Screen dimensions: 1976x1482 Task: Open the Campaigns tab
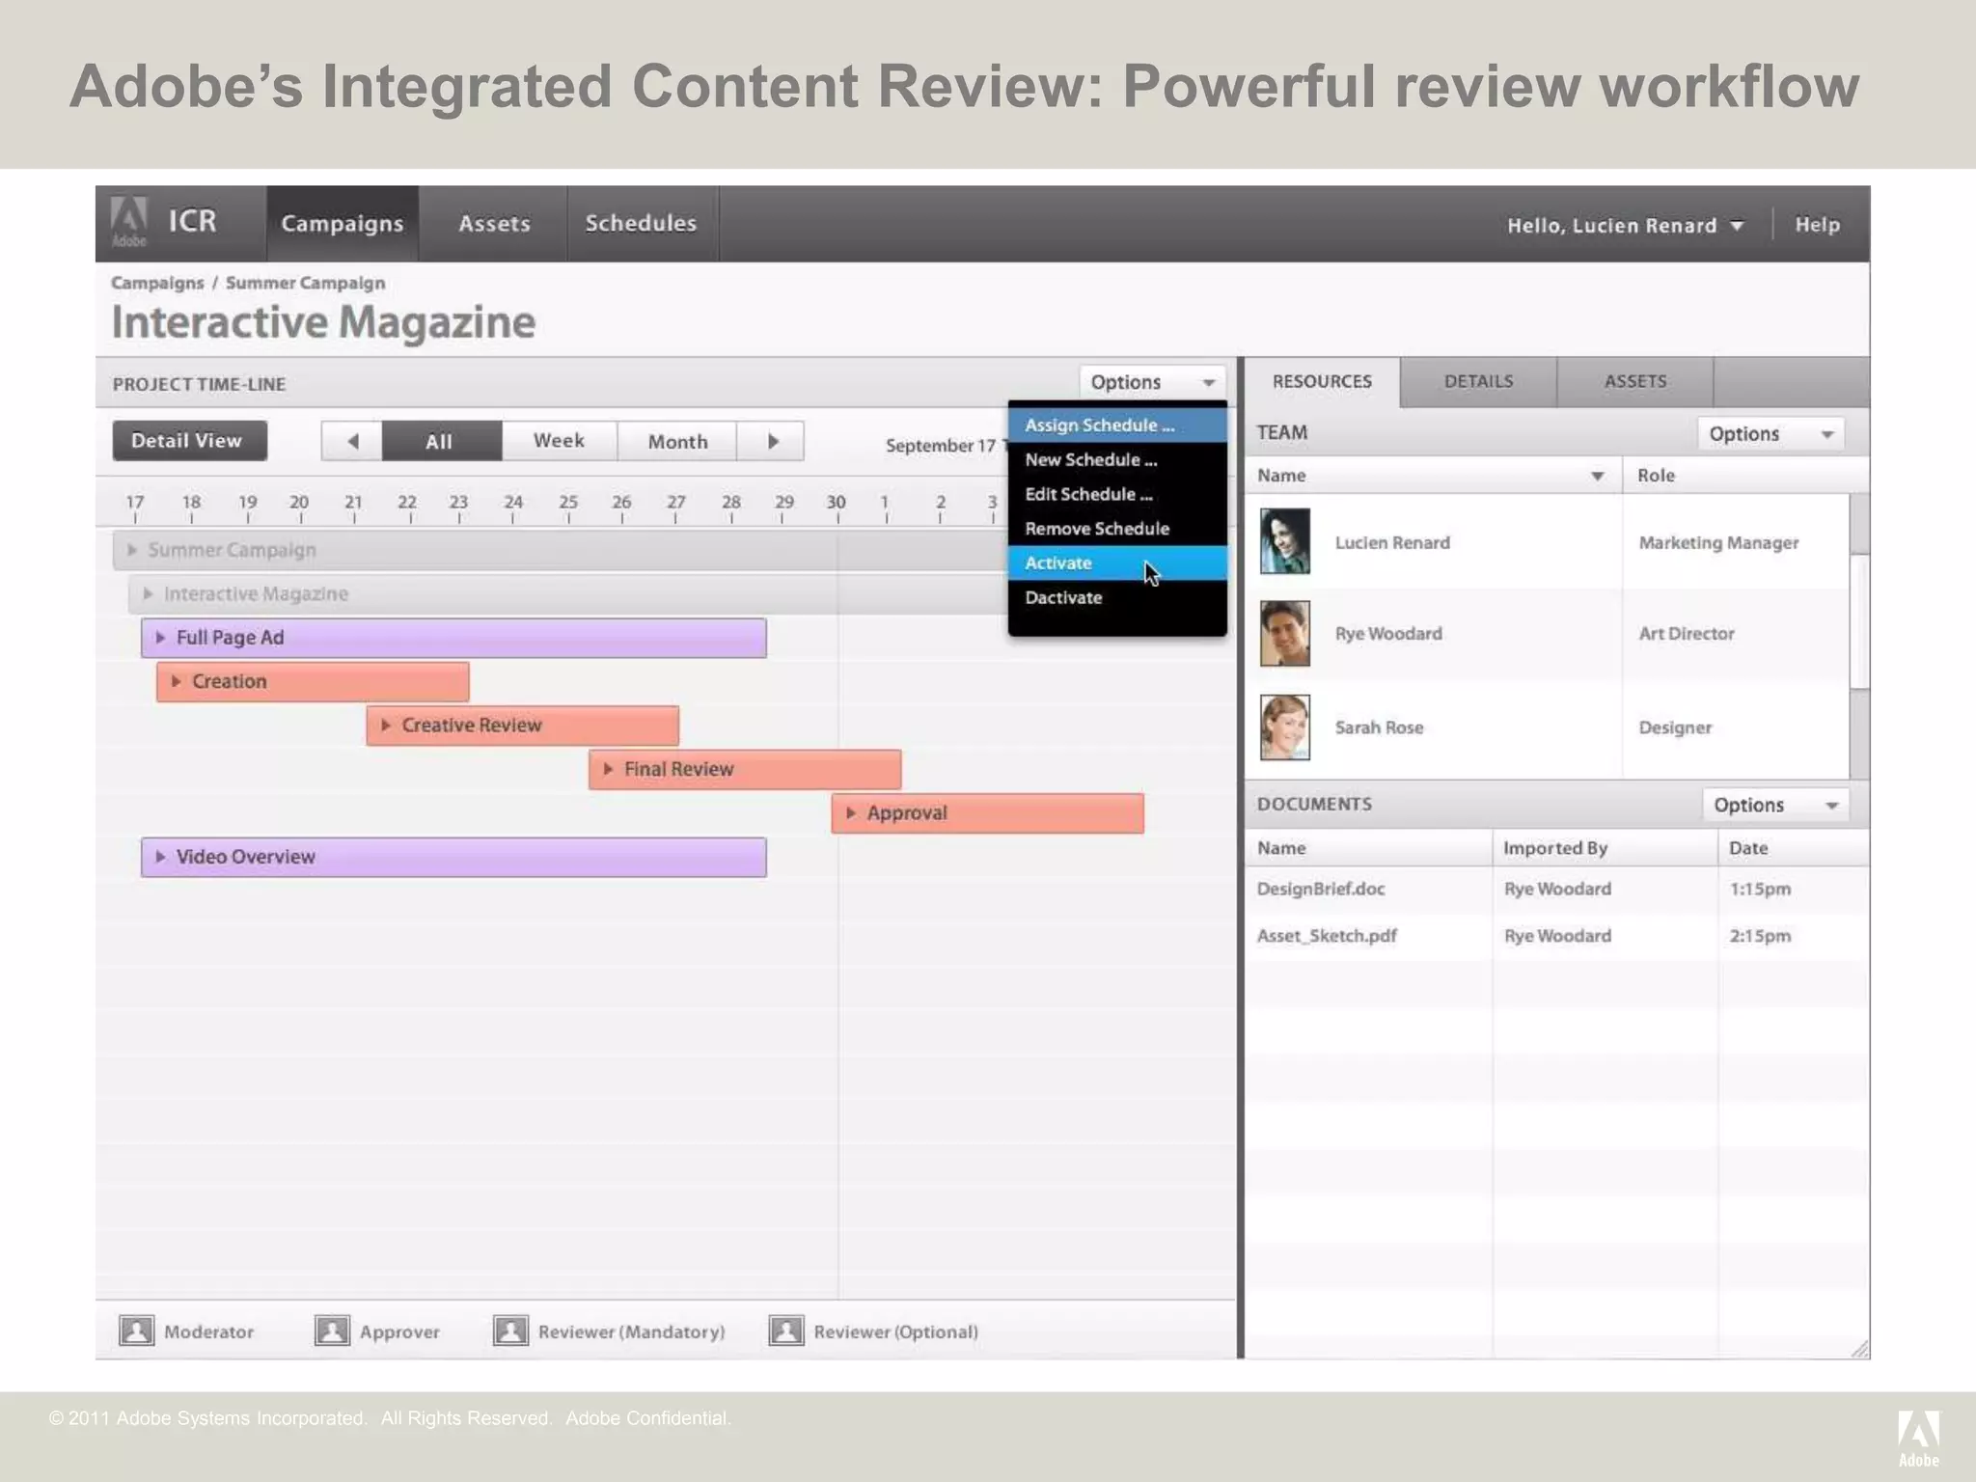(x=343, y=223)
